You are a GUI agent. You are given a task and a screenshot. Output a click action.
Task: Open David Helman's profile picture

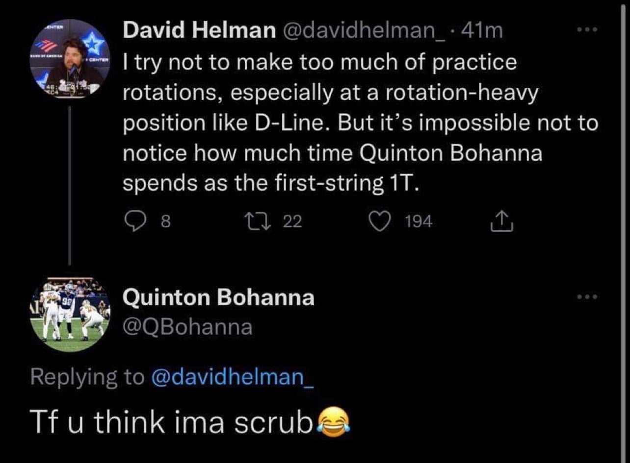click(71, 58)
